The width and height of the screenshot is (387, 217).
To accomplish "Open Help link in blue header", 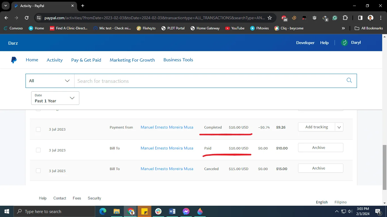I will [x=324, y=43].
